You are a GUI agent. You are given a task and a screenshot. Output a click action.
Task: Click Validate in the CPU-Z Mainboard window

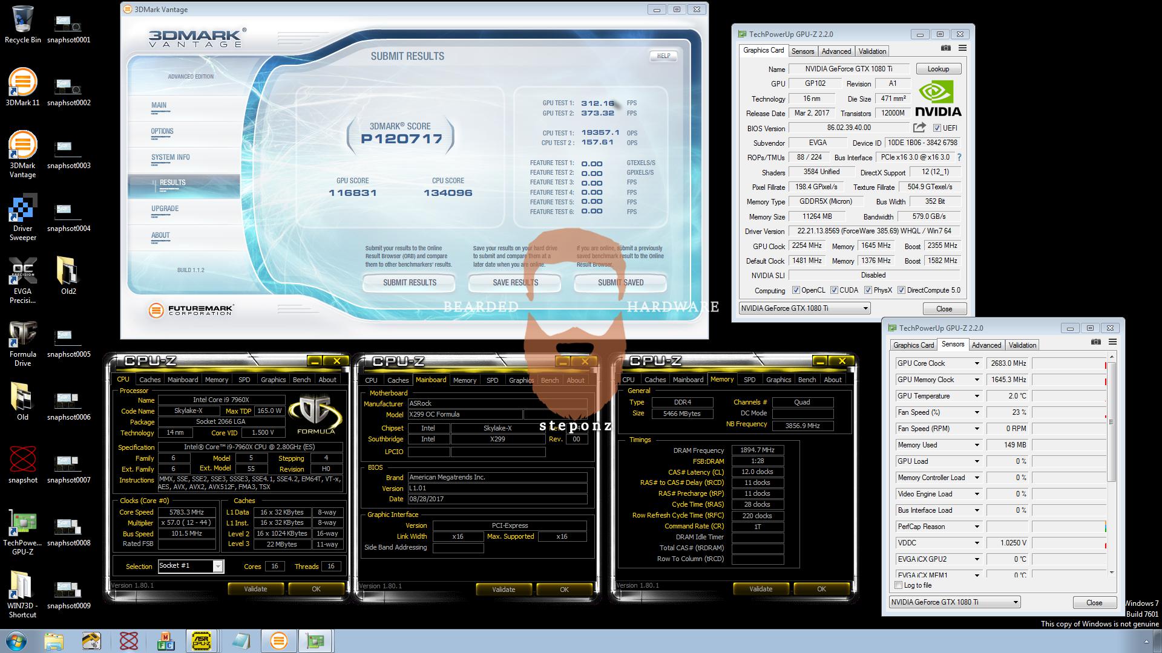504,589
